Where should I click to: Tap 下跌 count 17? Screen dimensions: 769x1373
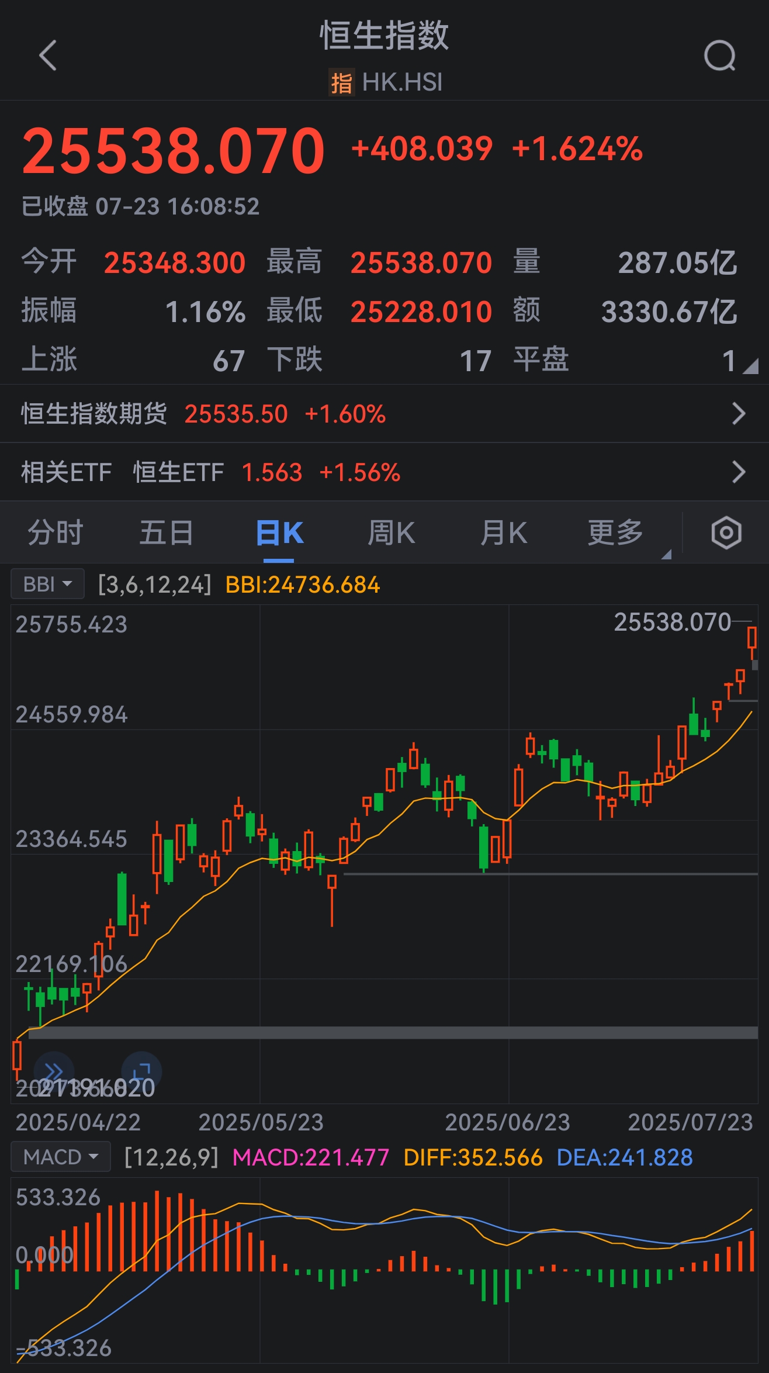click(476, 361)
